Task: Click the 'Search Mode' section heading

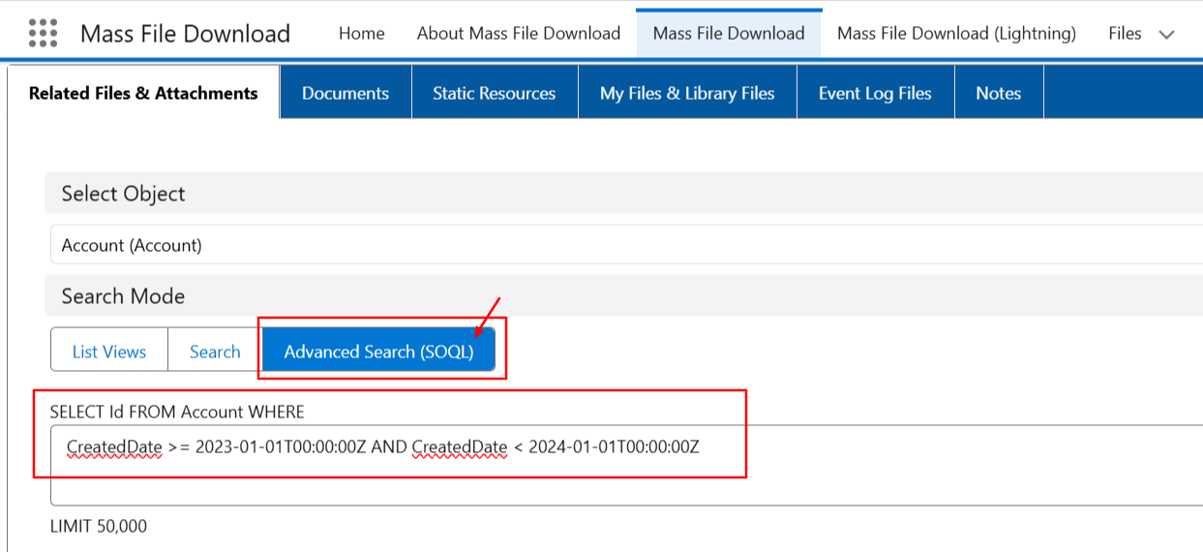Action: [123, 296]
